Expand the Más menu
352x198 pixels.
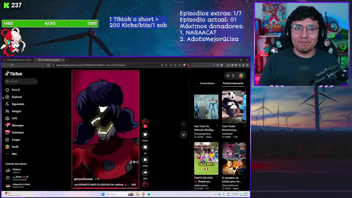click(11, 154)
